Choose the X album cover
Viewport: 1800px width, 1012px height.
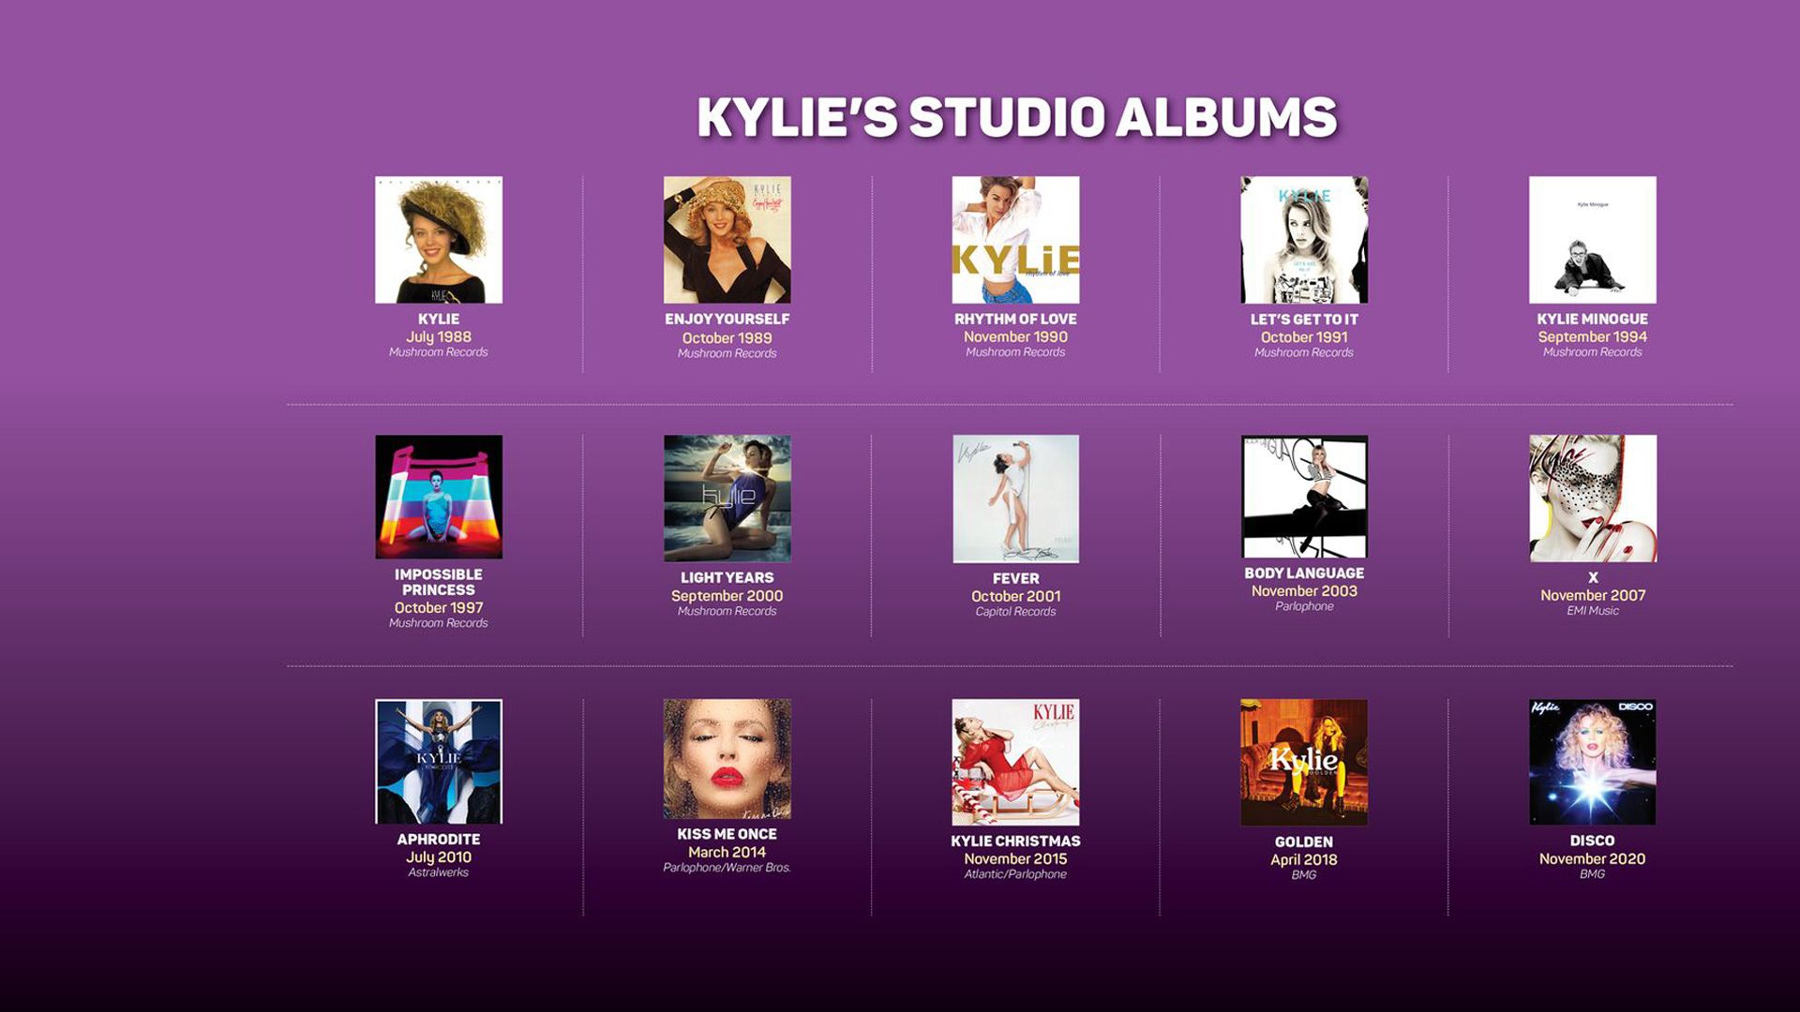click(1592, 499)
